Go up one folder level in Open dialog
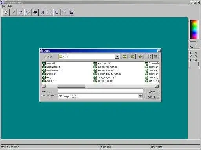201x150 pixels. 124,57
